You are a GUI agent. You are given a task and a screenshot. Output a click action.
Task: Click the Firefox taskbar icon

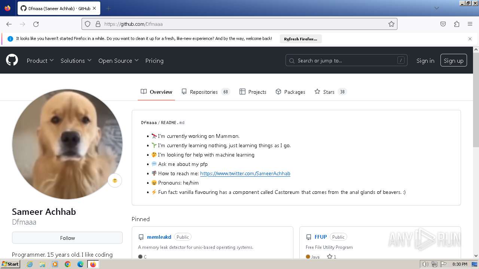coord(93,264)
